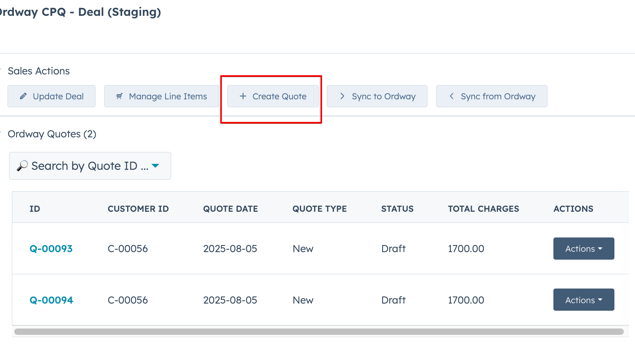The height and width of the screenshot is (357, 635).
Task: Click the caret icon on Q-00093 Actions button
Action: (x=601, y=249)
